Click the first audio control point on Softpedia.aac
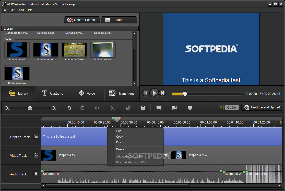 coord(42,171)
